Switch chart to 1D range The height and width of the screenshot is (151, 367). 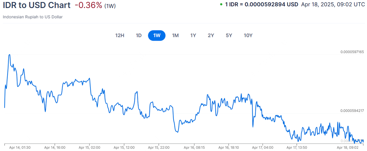pyautogui.click(x=139, y=36)
